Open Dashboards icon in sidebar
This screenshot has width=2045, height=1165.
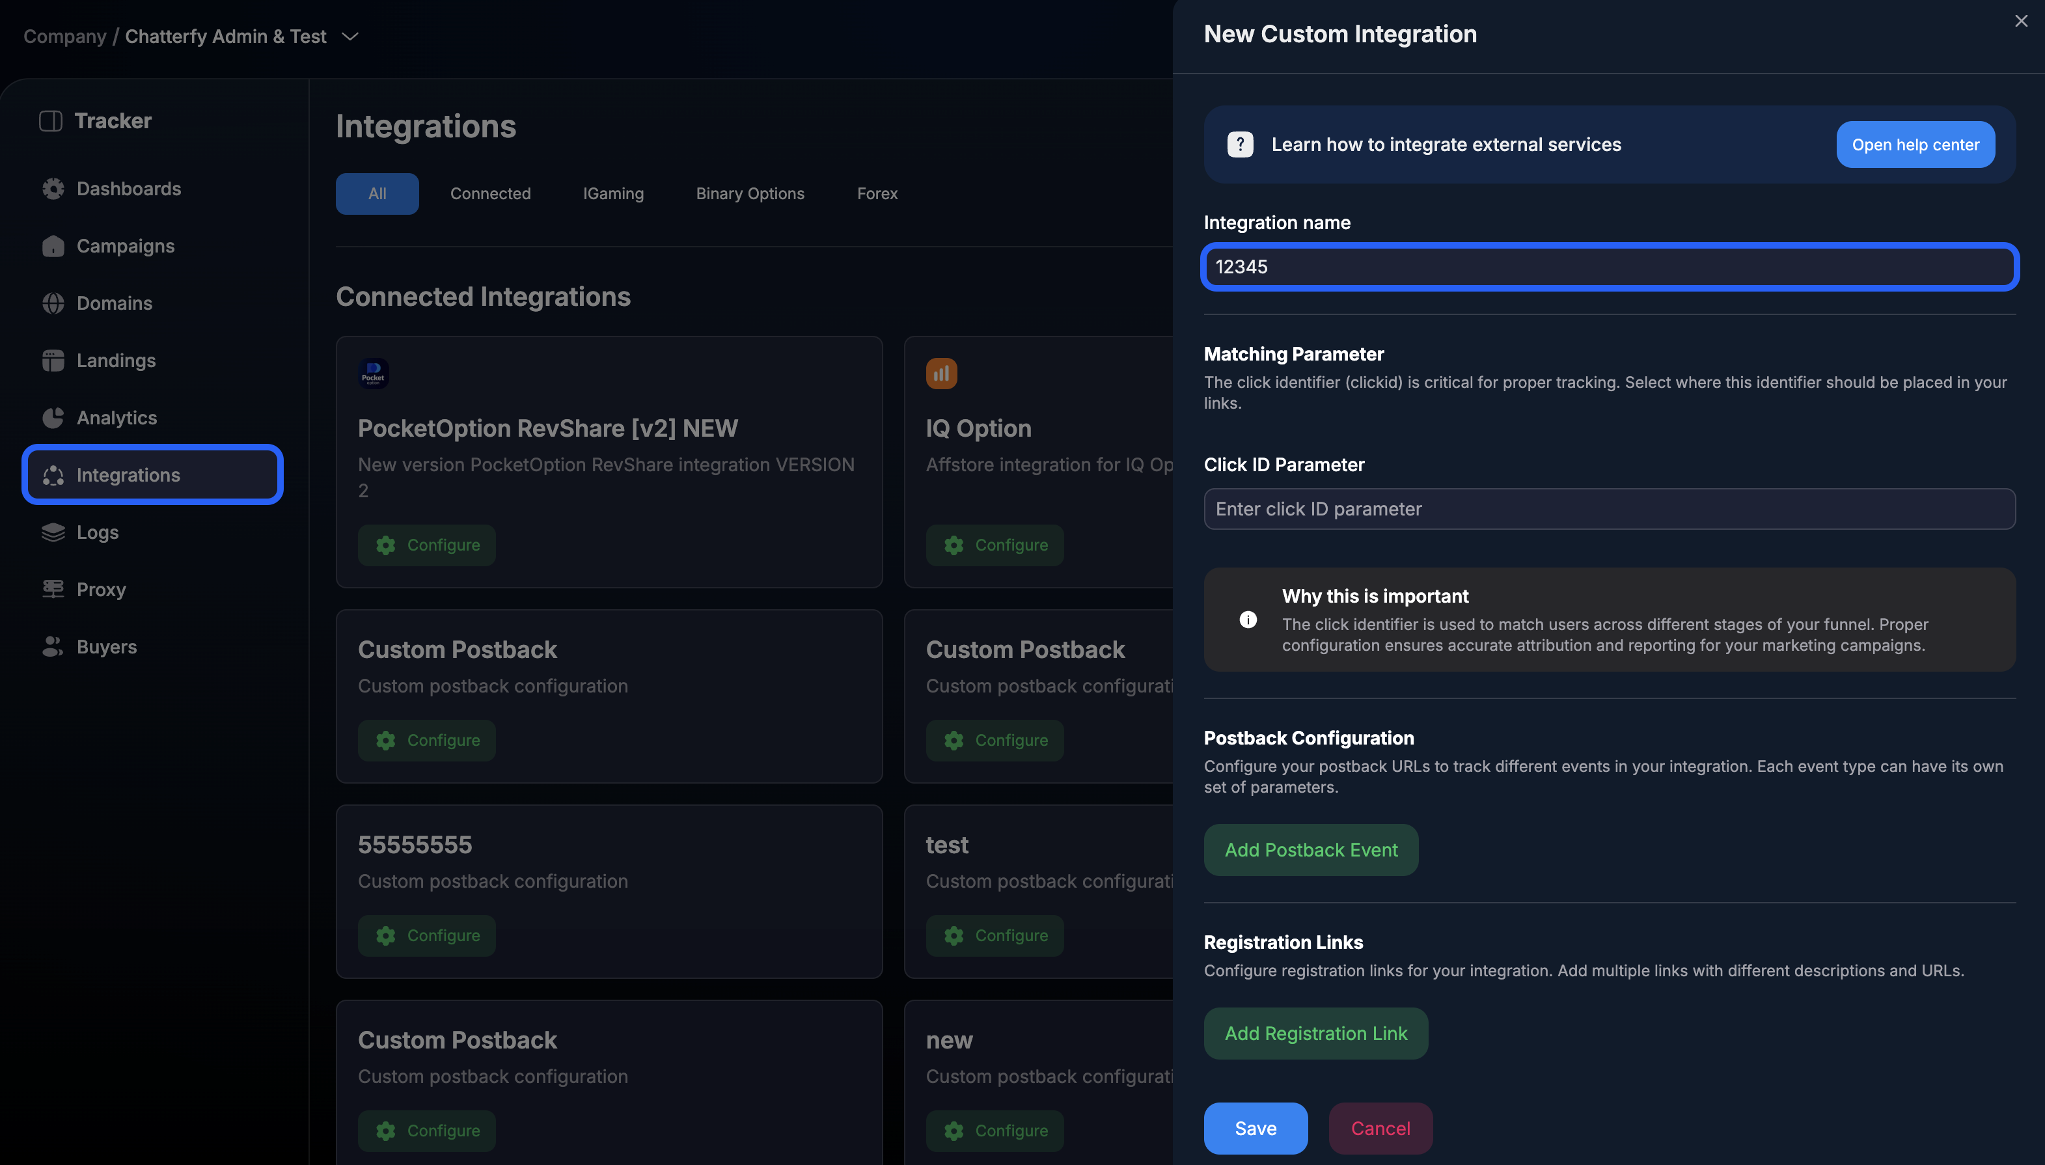pyautogui.click(x=53, y=189)
